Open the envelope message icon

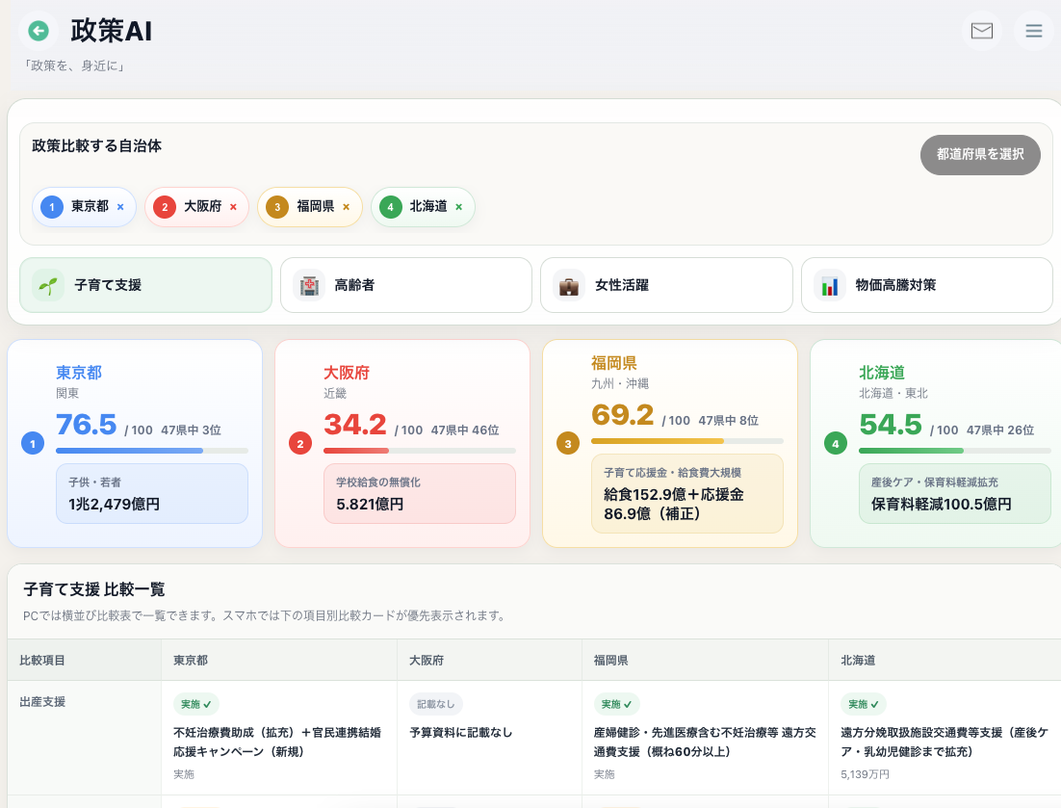point(981,30)
